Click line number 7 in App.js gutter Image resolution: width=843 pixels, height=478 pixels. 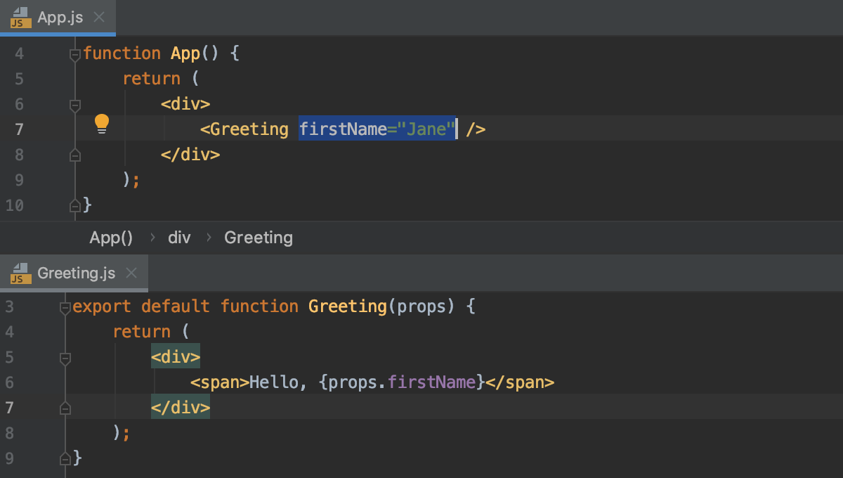[x=18, y=129]
